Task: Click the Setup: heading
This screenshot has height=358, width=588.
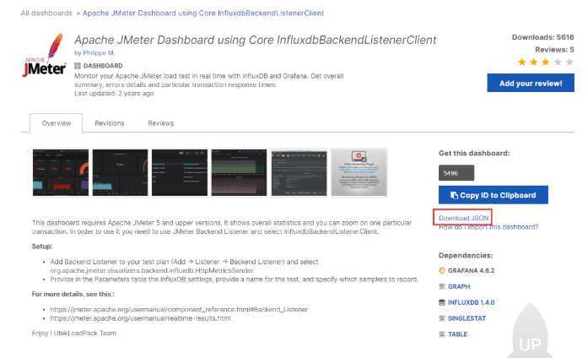Action: (x=42, y=247)
